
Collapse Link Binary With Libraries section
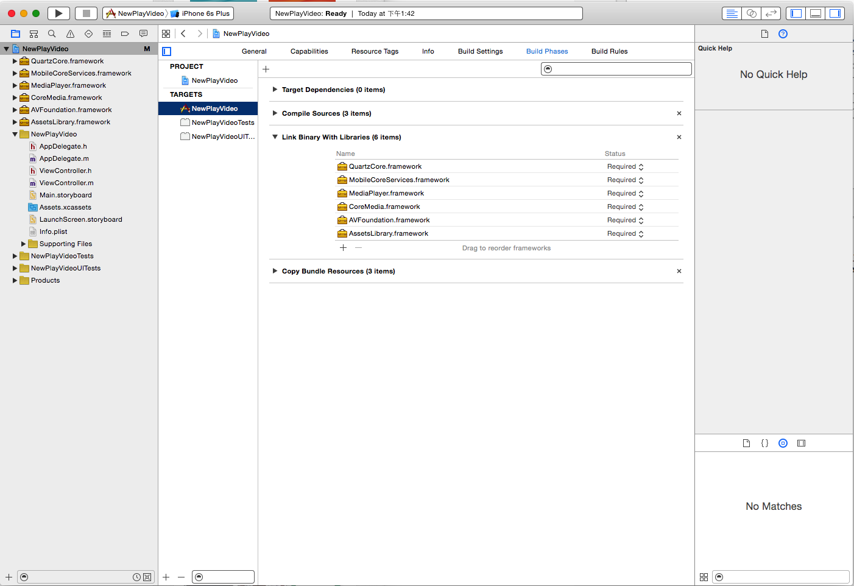275,137
